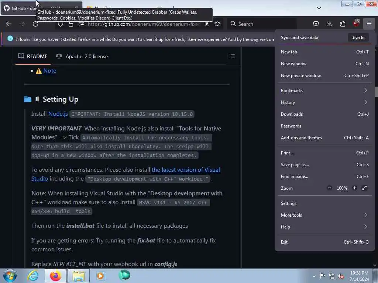Image resolution: width=378 pixels, height=283 pixels.
Task: Open the green round taskbar app icon
Action: tap(124, 275)
